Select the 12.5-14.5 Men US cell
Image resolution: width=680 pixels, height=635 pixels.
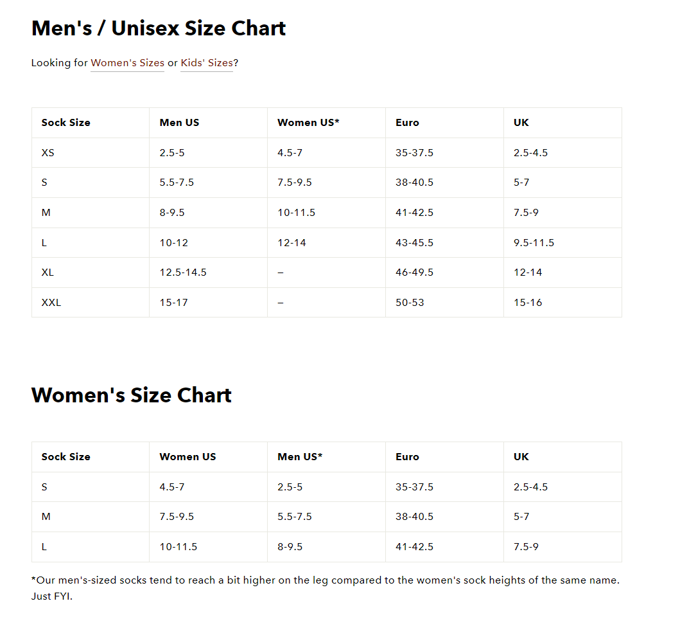183,273
